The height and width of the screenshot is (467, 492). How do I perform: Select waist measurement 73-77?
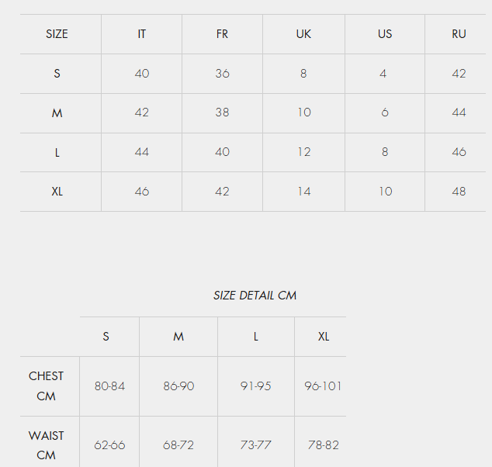click(255, 445)
